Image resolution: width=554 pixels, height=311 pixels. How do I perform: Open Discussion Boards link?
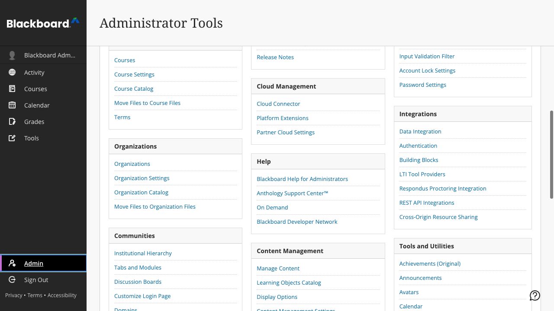click(138, 282)
